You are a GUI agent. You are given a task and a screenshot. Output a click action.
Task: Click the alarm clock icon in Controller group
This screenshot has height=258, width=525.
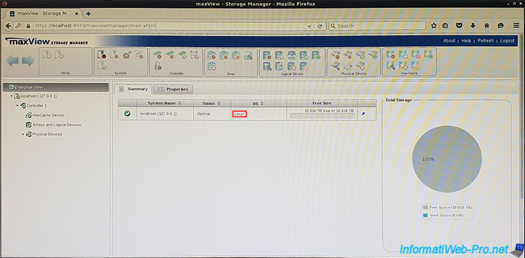[195, 55]
